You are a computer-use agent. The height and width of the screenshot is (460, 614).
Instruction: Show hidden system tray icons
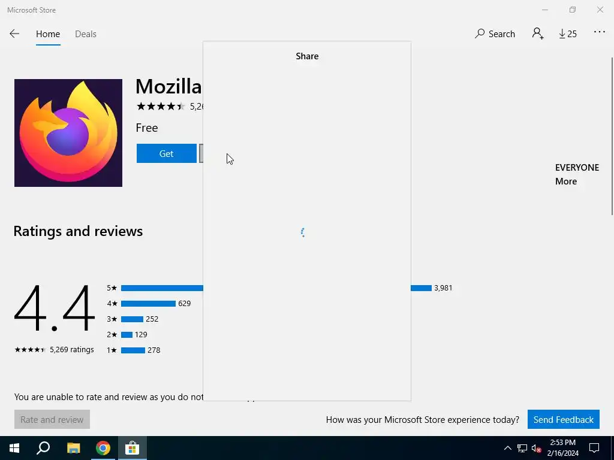point(507,448)
